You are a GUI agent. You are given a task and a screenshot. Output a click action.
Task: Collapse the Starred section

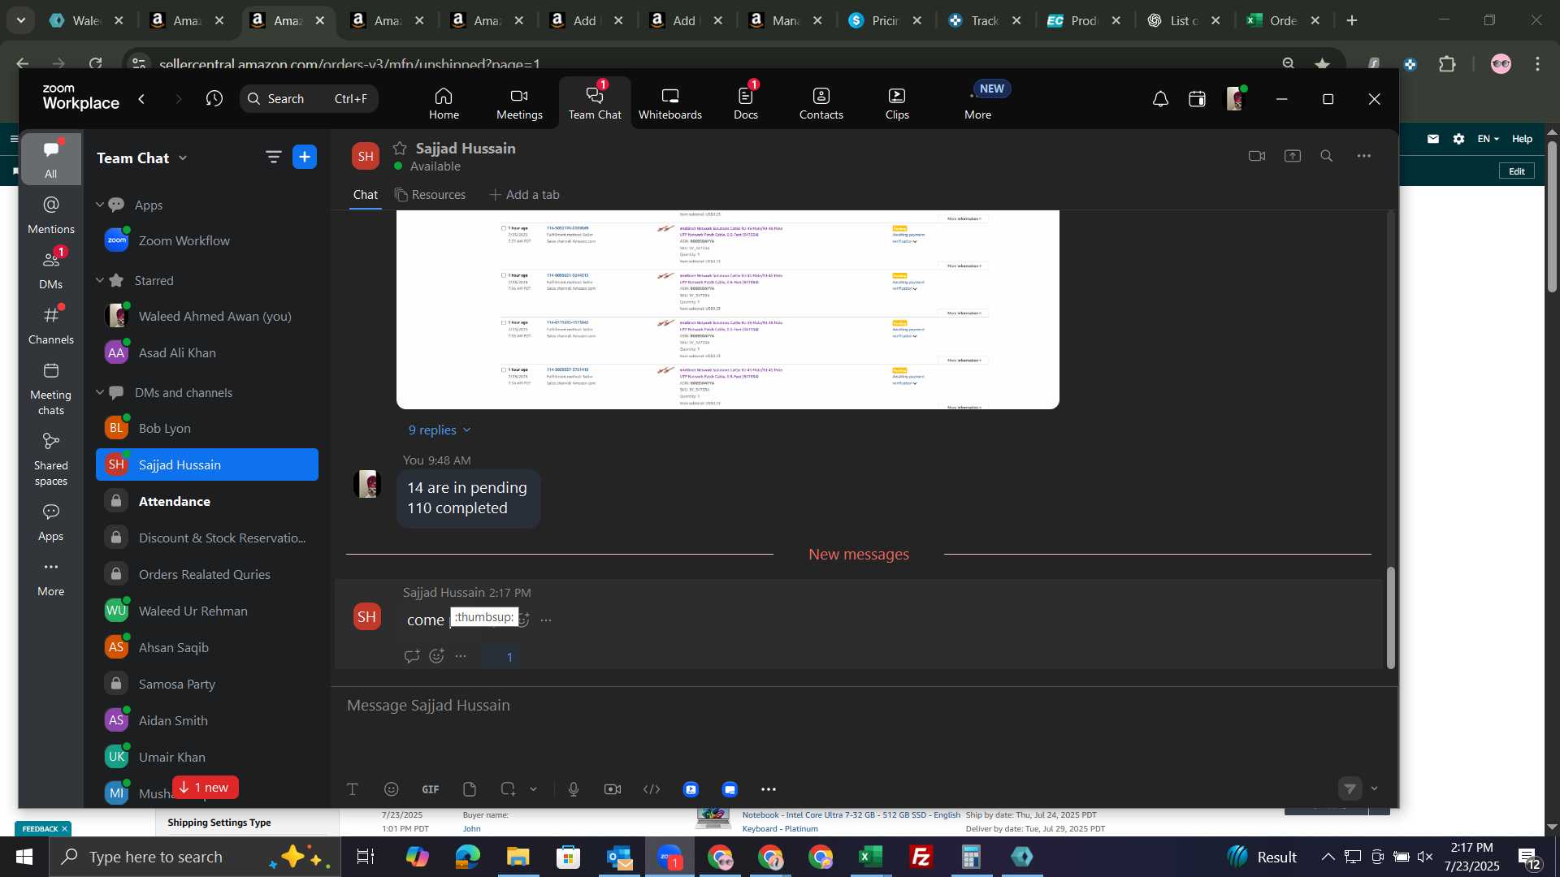100,280
